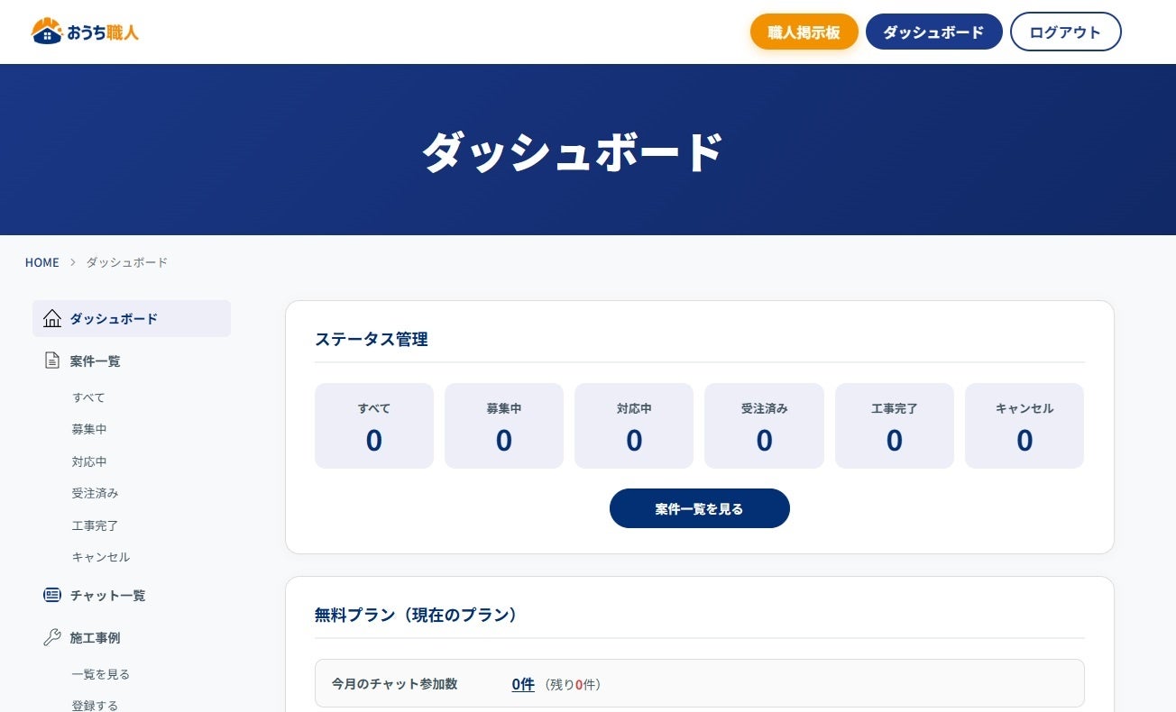
Task: Select 募集中 in the sidebar
Action: [x=89, y=429]
